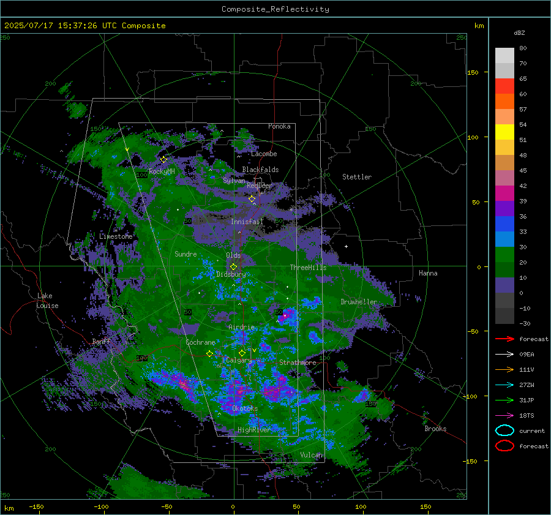Viewport: 551px width, 515px height.
Task: Click the cyan current ellipse icon
Action: tap(504, 430)
